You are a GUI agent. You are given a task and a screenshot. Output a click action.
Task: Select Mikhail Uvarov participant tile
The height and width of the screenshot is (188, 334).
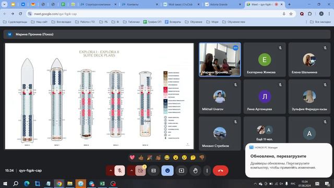point(220,97)
